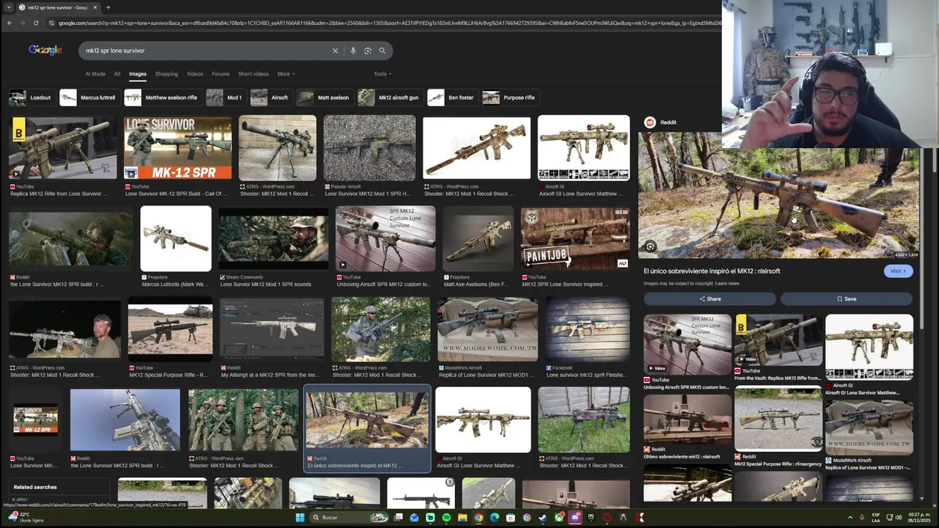This screenshot has height=528, width=939.
Task: Open Microsoft Edge from the taskbar
Action: pyautogui.click(x=494, y=518)
